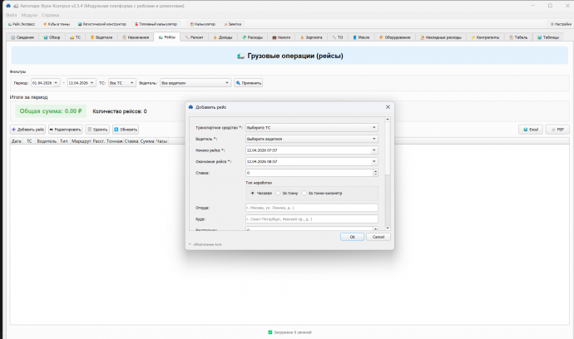Click the Excel export button
Screen dimensions: 574x339
point(531,130)
